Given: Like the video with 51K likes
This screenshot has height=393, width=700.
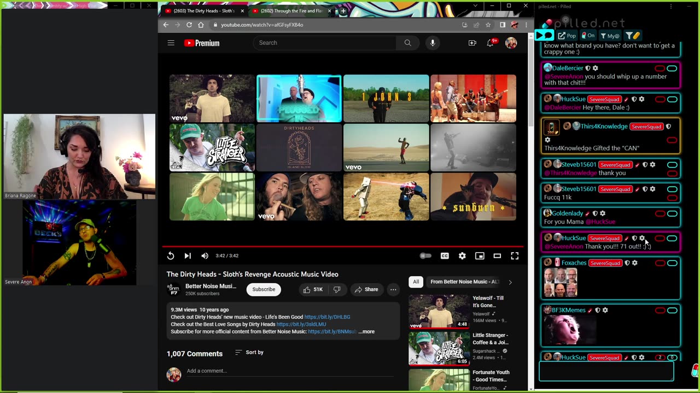Looking at the screenshot, I should click(x=313, y=289).
